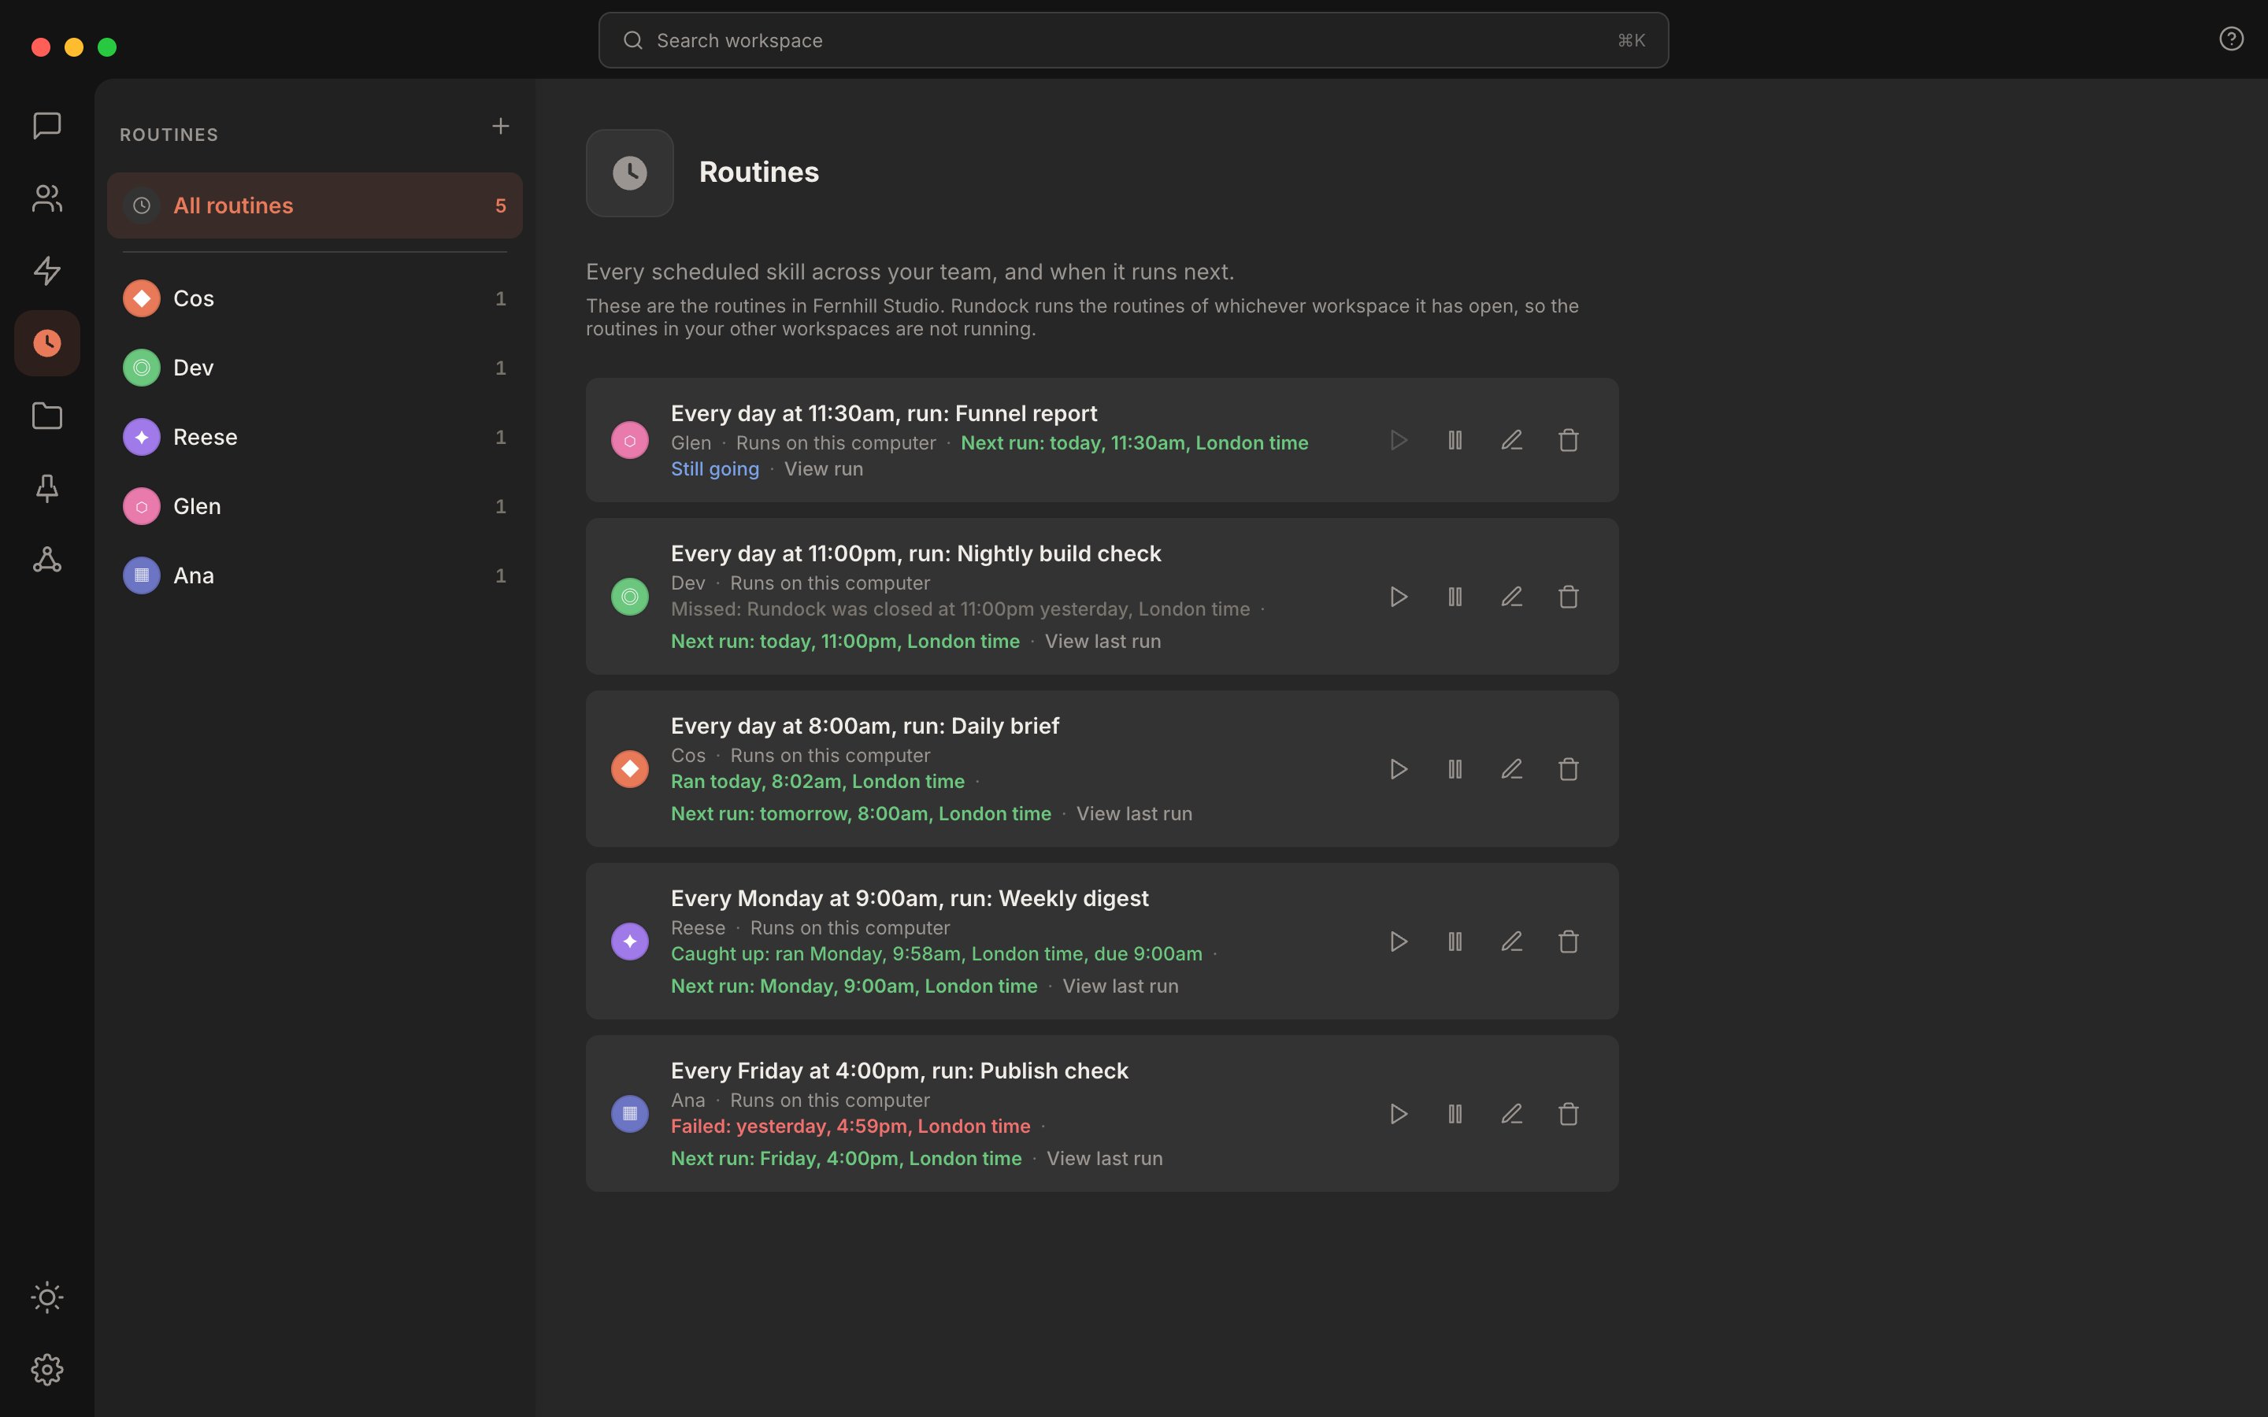Pause the Nightly build check routine
The height and width of the screenshot is (1417, 2268).
1455,597
